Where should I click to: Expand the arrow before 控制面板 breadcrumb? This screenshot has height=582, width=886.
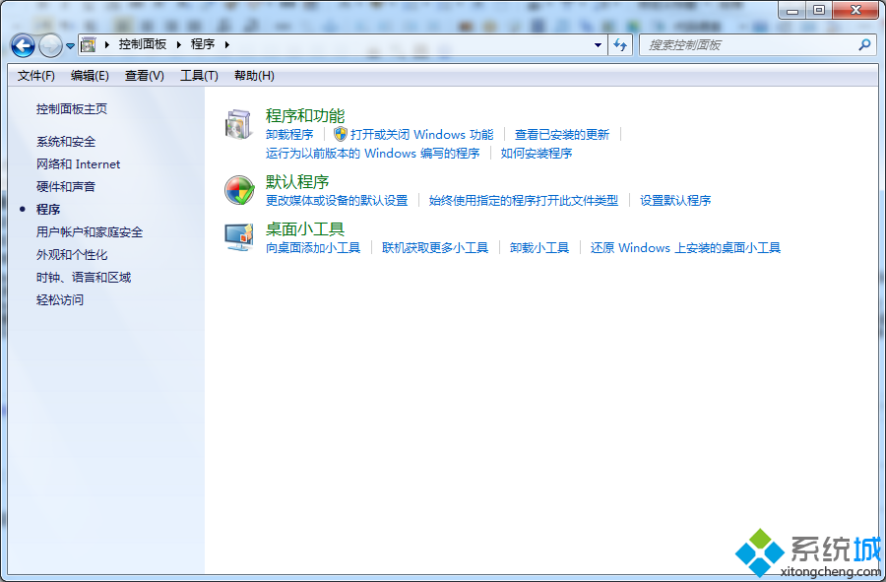[106, 44]
